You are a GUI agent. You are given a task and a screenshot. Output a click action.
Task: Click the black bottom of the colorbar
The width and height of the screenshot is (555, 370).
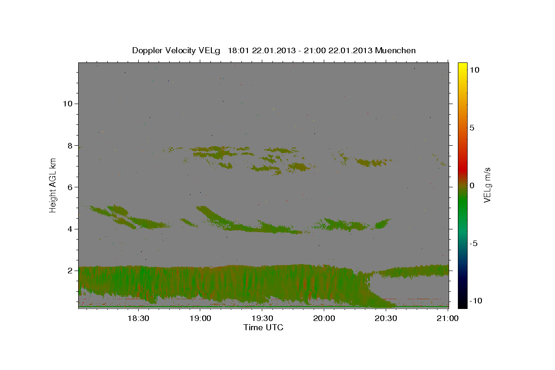(x=462, y=303)
